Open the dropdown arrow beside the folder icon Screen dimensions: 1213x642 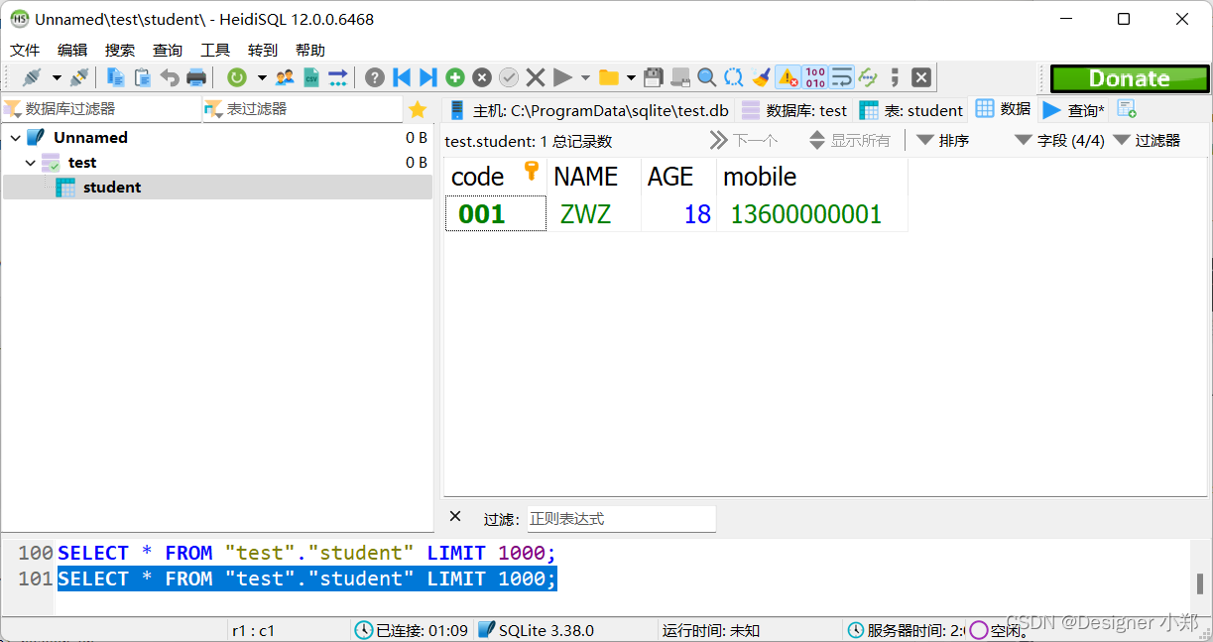pos(632,77)
